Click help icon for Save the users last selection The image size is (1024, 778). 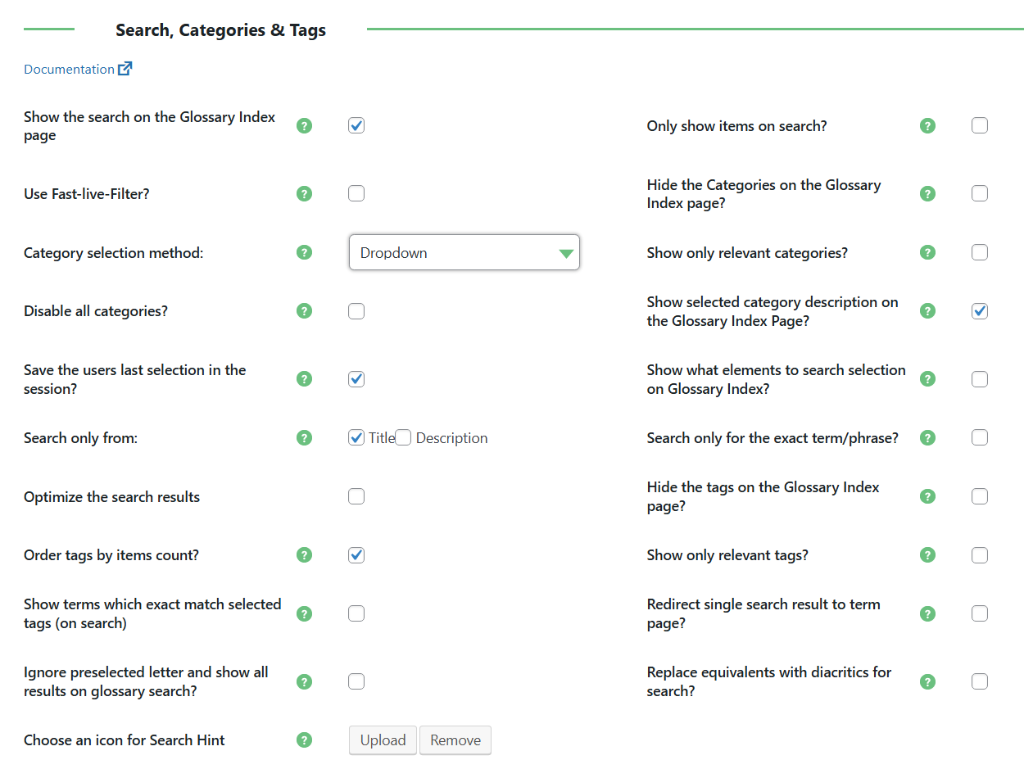coord(305,379)
